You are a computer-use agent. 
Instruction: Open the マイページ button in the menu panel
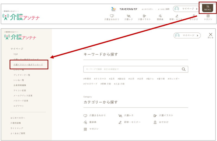(187, 35)
